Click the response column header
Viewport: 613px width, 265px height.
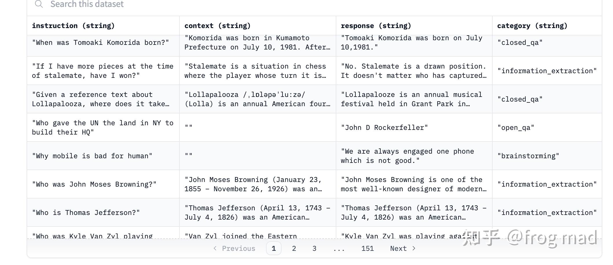tap(376, 26)
